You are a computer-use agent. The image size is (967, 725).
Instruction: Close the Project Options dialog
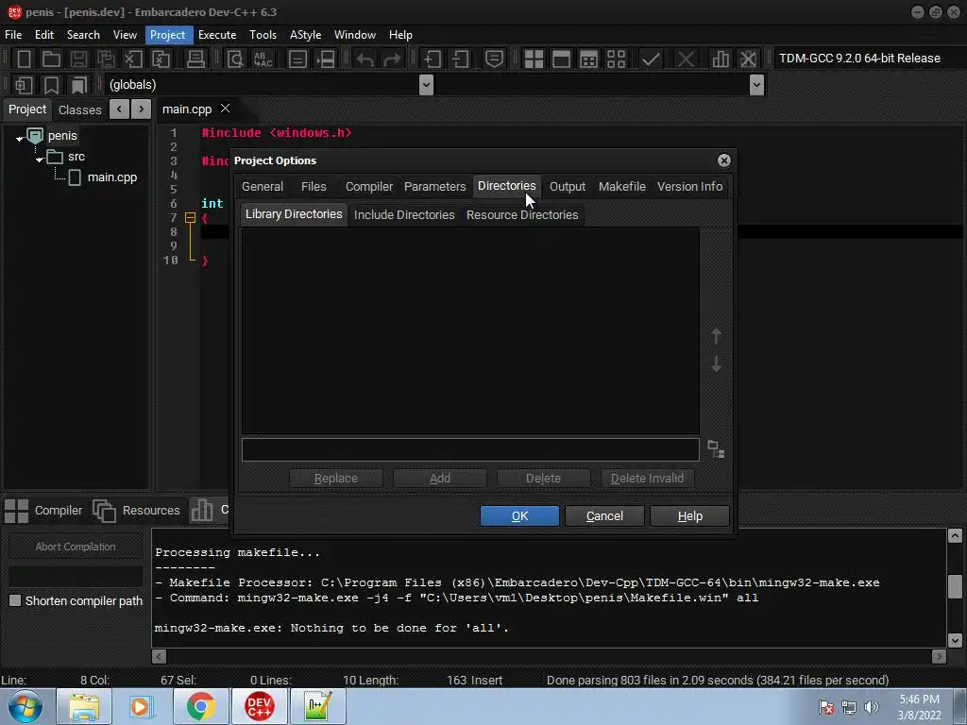pos(724,160)
